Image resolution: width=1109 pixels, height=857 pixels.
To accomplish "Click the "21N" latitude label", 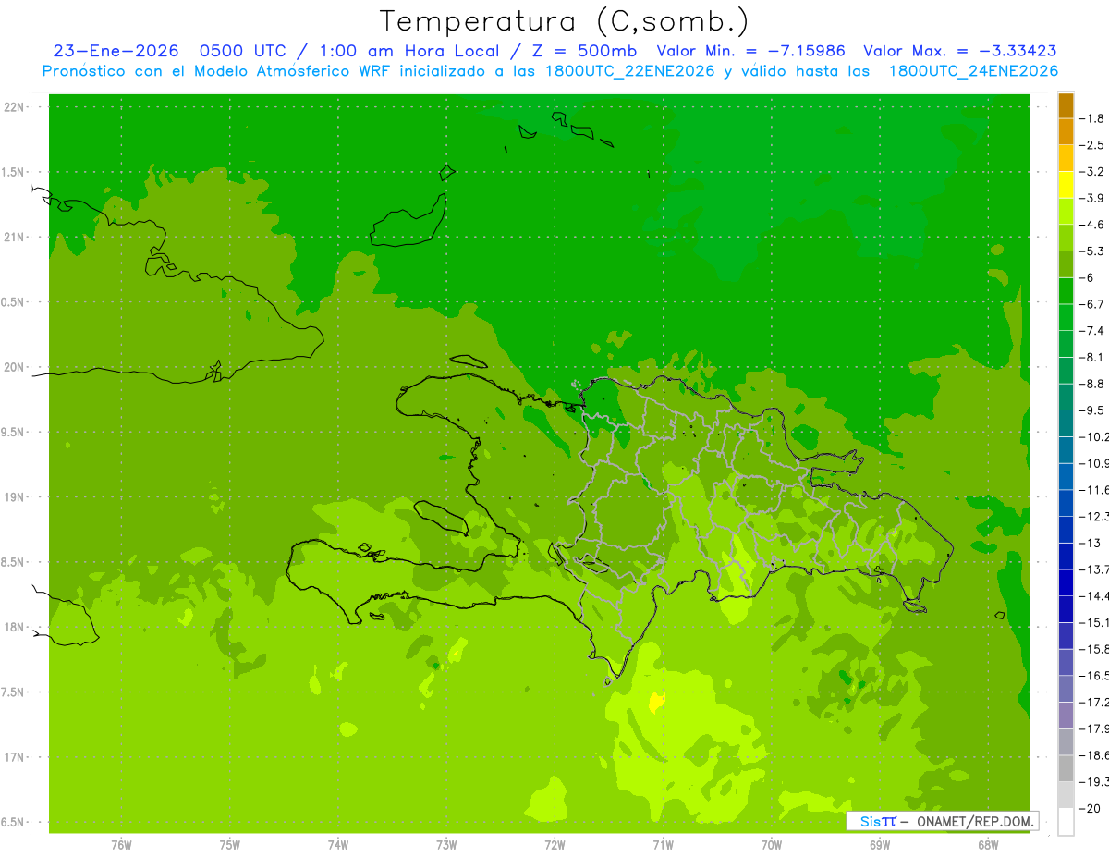I will (14, 237).
